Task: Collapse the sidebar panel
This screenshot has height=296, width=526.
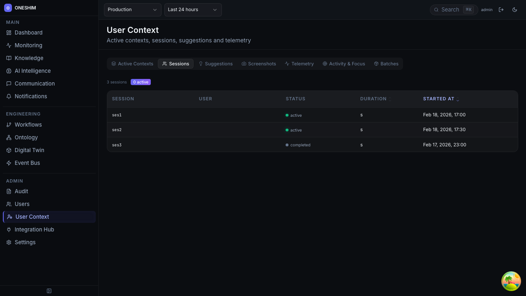Action: (x=49, y=291)
